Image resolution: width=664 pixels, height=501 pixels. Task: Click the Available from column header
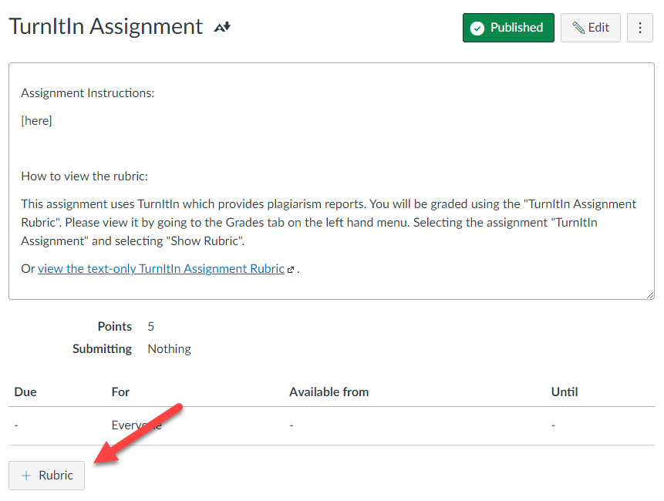pos(329,392)
